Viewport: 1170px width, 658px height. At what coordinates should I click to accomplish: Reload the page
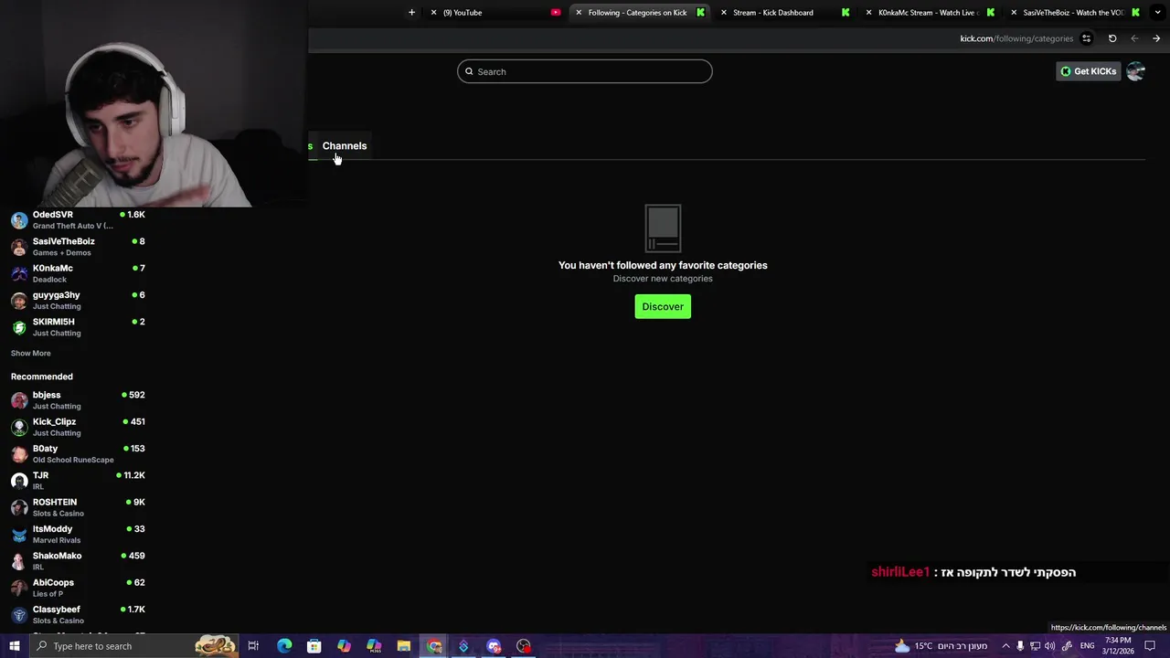[1112, 38]
